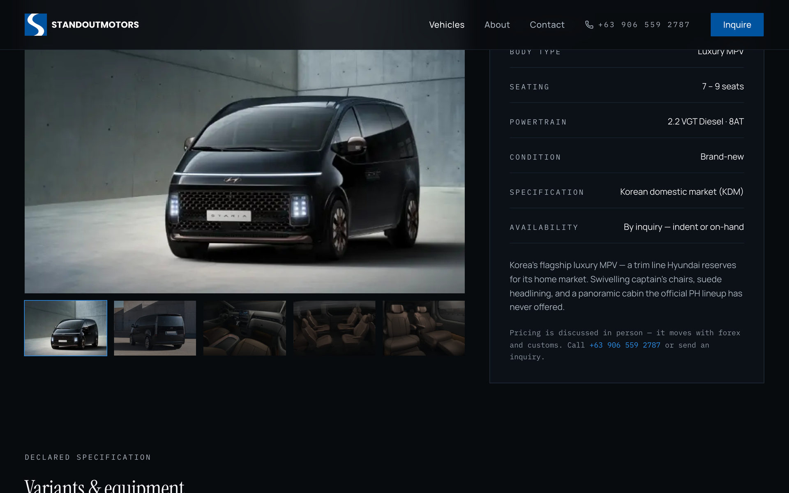Show the dashboard interior thumbnail

click(x=245, y=328)
